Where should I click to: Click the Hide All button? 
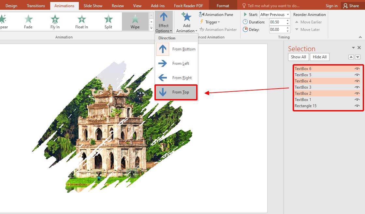click(319, 57)
